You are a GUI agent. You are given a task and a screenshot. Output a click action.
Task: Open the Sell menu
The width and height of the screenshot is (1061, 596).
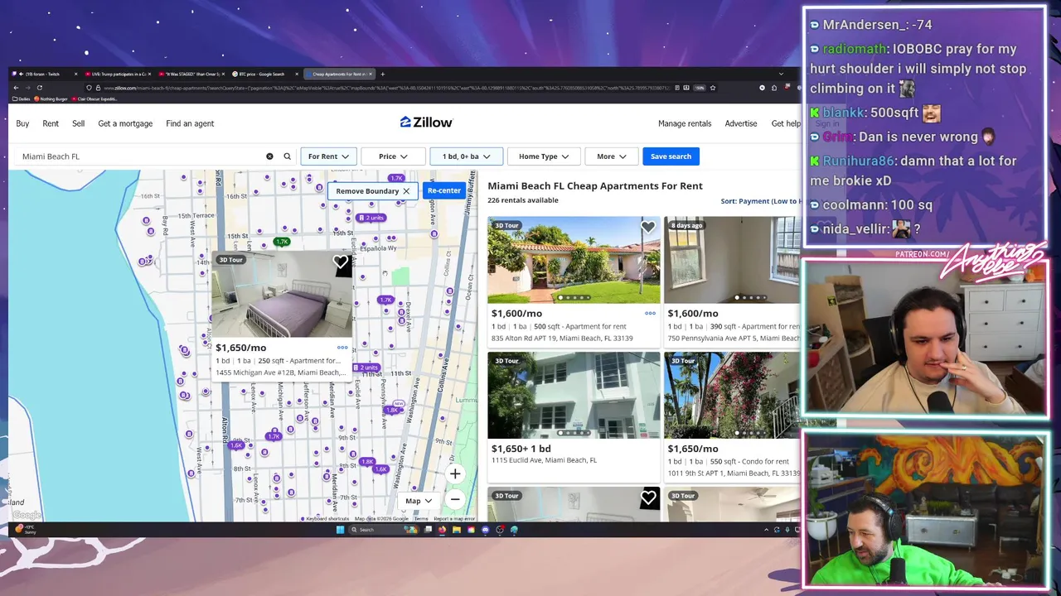[78, 123]
